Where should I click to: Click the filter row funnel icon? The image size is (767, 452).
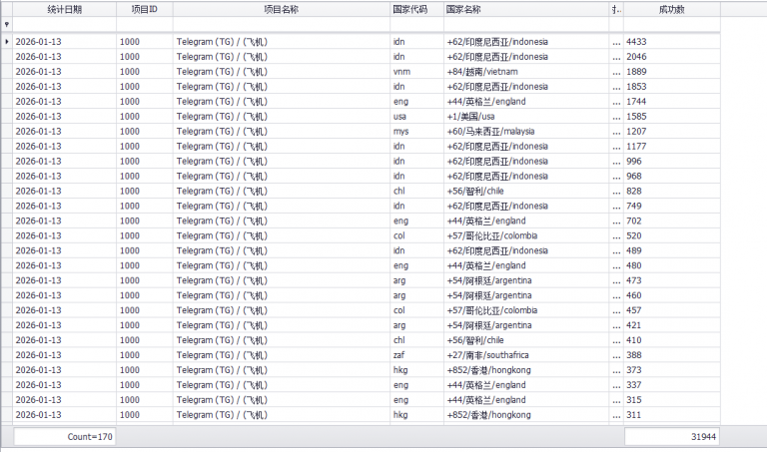pos(6,24)
